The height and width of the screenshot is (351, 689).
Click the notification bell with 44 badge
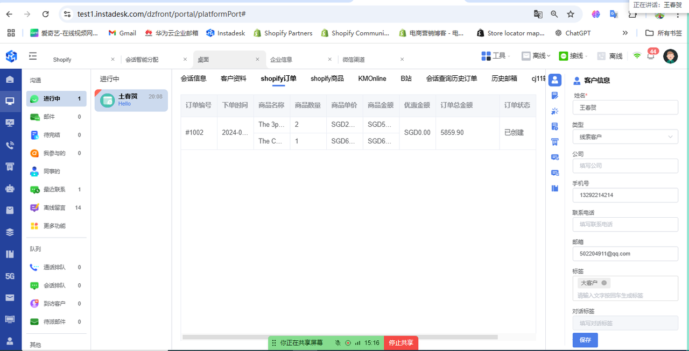click(651, 56)
